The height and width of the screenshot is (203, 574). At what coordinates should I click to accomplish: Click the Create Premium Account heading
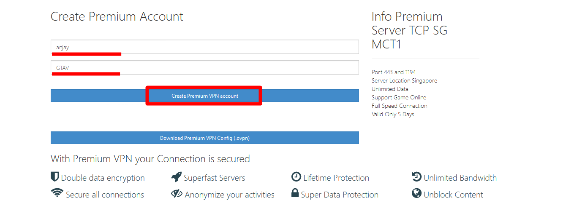(x=117, y=16)
